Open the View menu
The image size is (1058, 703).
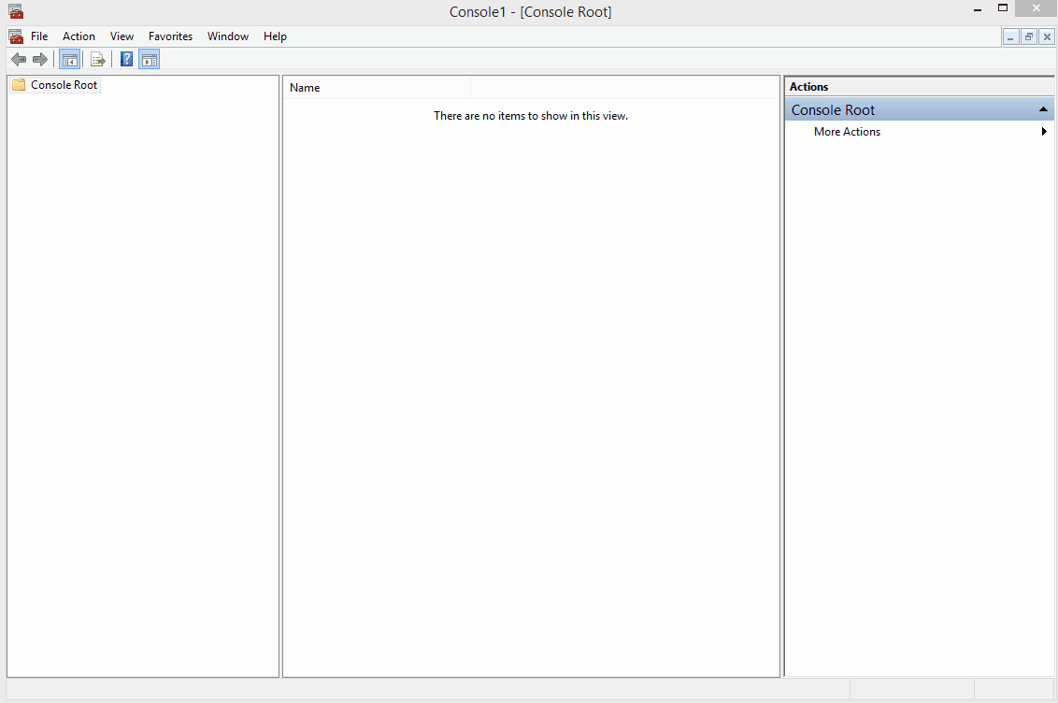[122, 36]
